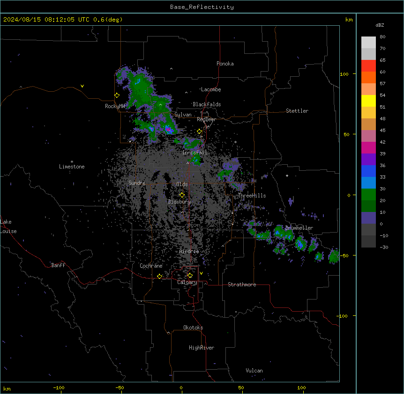Click the Strathmore town label
This screenshot has width=404, height=394.
242,285
